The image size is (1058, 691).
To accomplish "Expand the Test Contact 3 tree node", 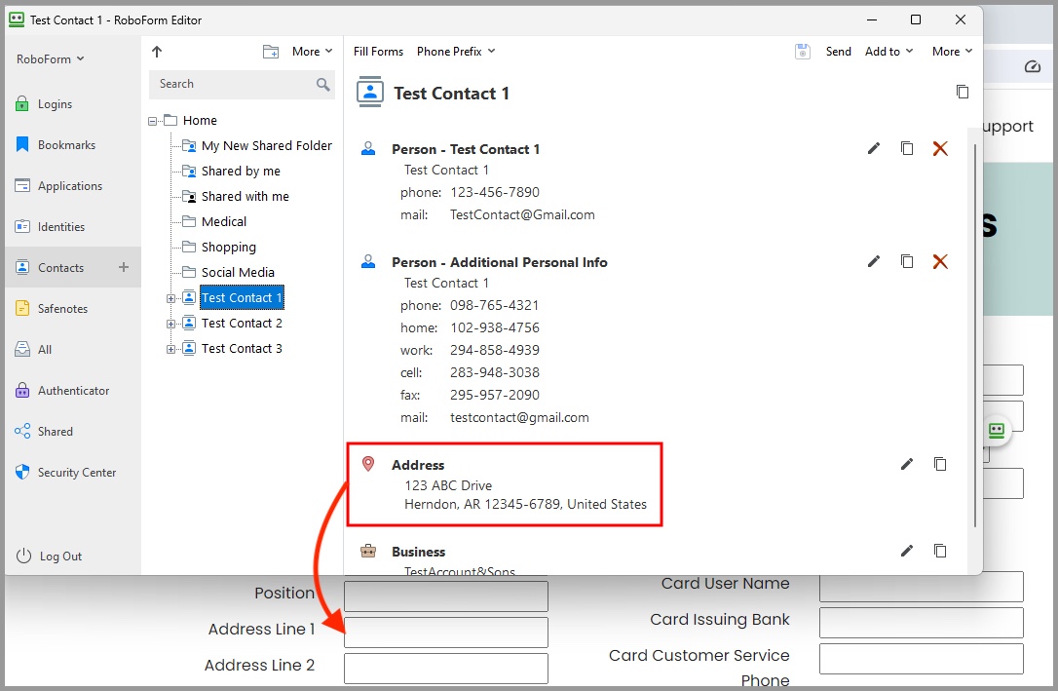I will (170, 349).
